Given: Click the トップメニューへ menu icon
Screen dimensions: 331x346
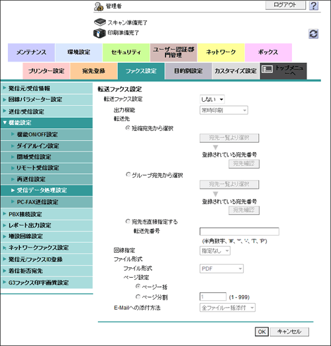Looking at the screenshot, I should click(x=267, y=69).
